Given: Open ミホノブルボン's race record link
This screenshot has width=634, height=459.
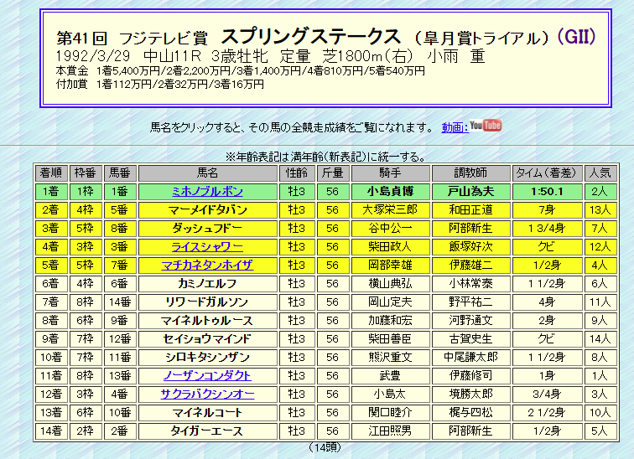Looking at the screenshot, I should 207,191.
